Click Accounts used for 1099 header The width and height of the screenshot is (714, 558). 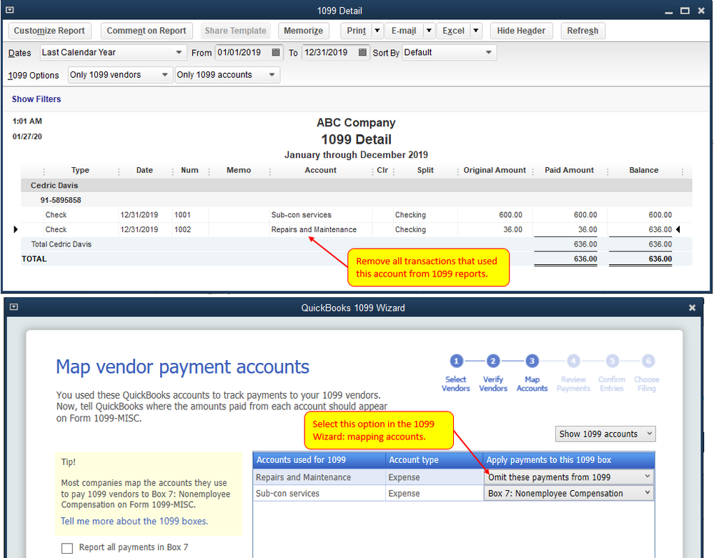[x=319, y=460]
